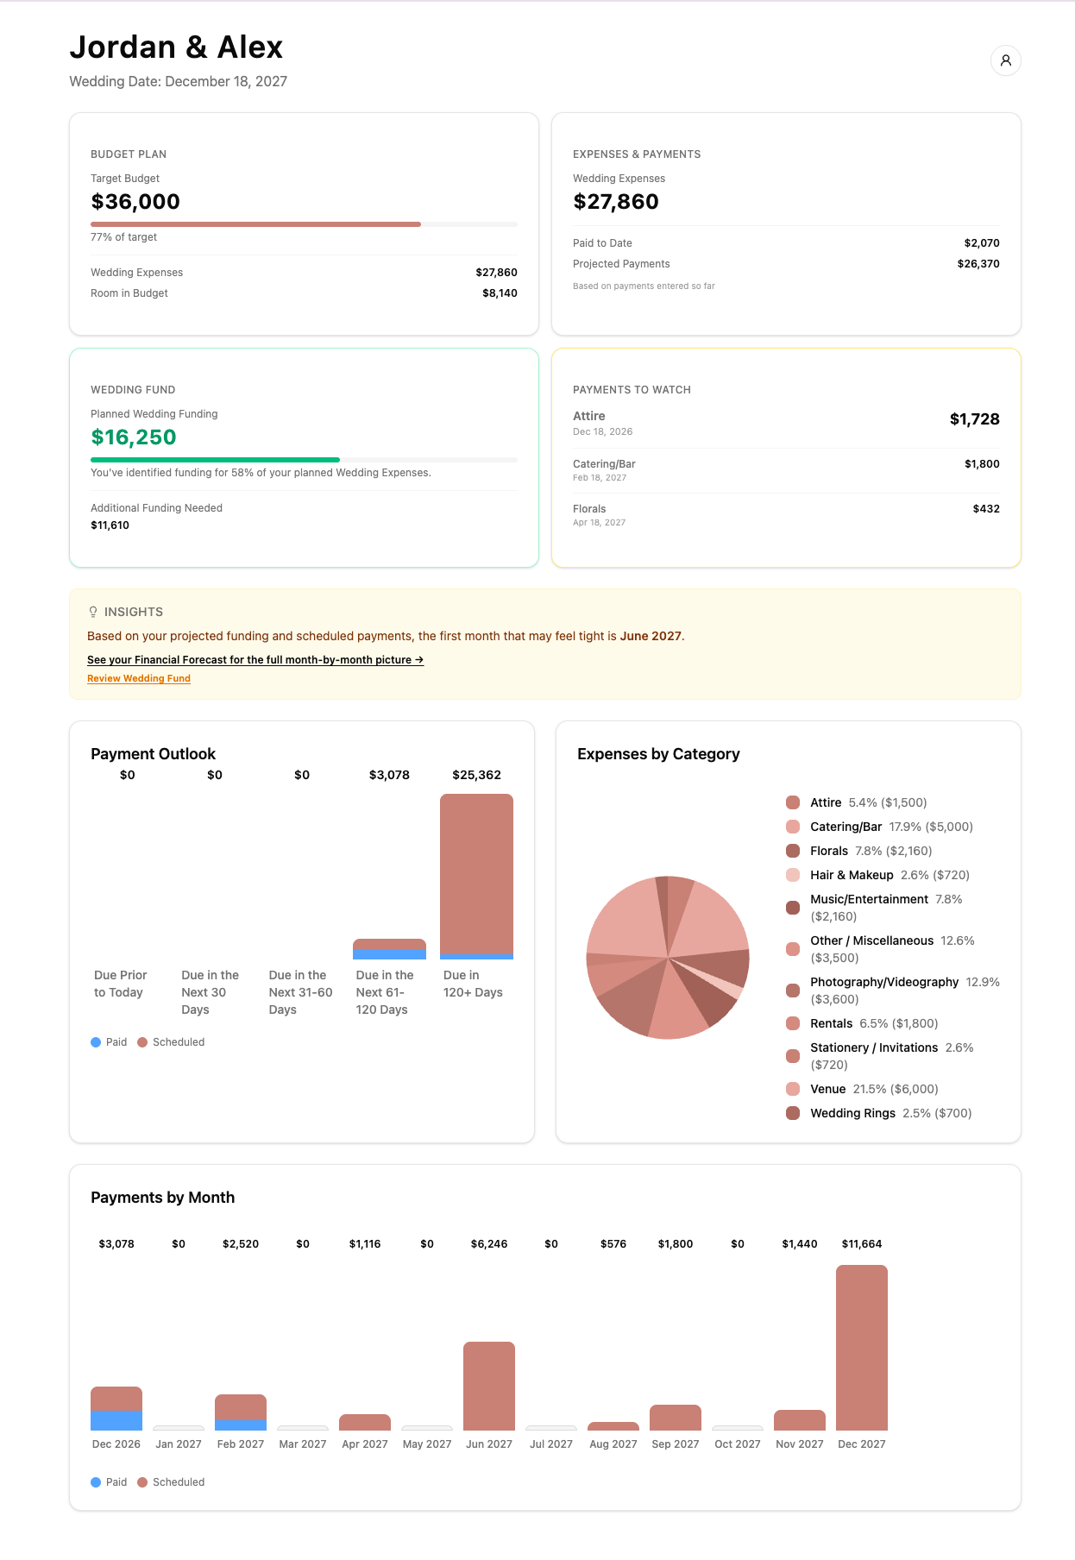
Task: Click the Due in Next 61-120 Days bar
Action: coord(389,949)
